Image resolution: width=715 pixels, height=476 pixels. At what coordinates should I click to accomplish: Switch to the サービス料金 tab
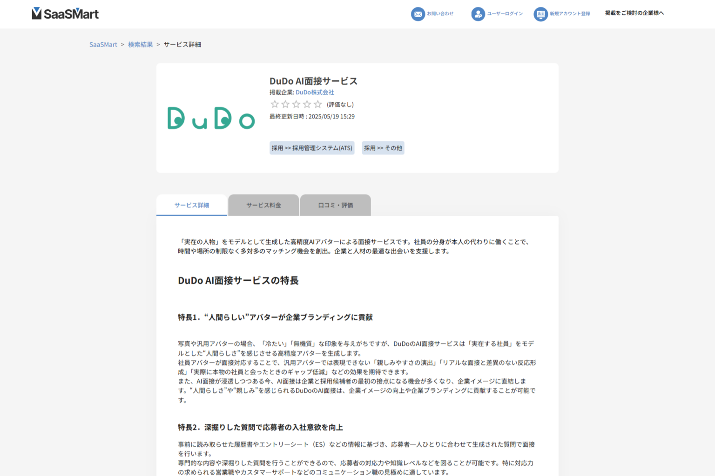click(263, 205)
